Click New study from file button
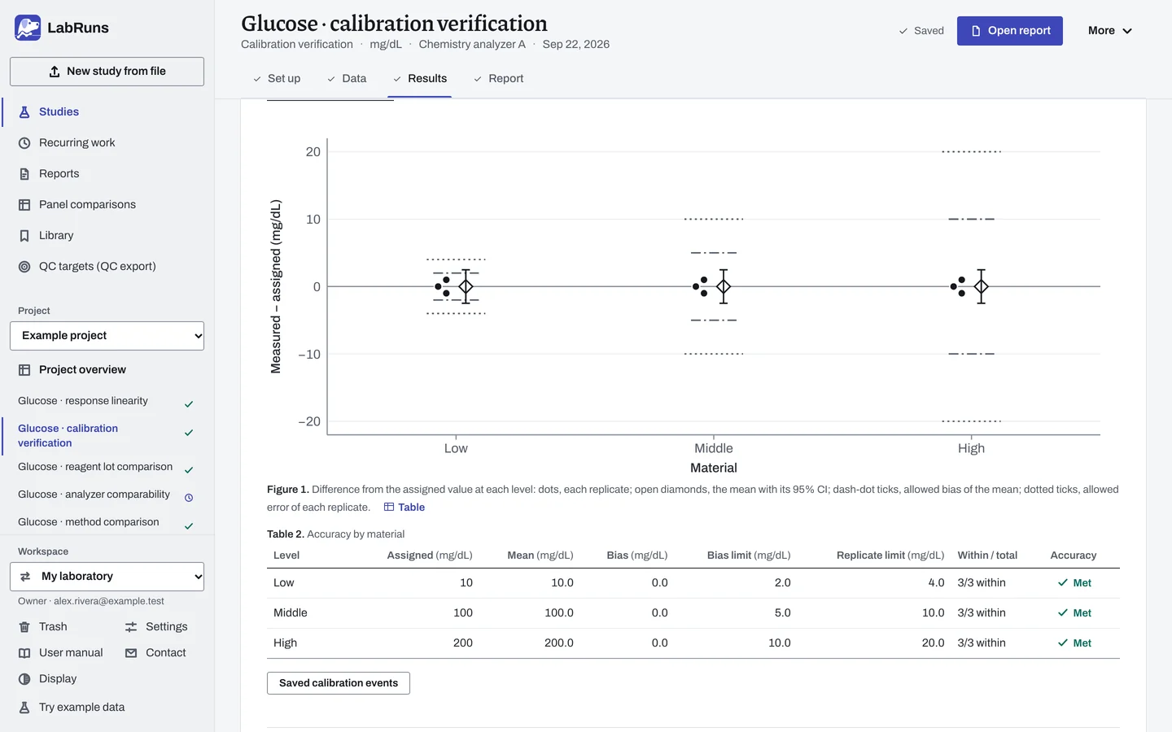Screen dimensions: 1172x732 tap(107, 72)
